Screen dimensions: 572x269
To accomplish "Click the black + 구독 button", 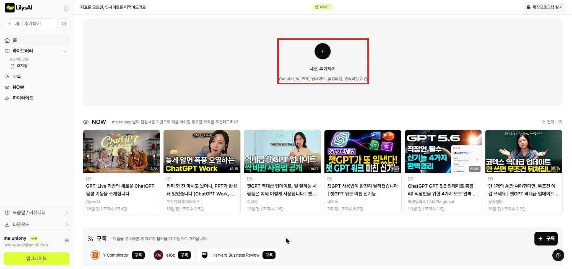I will [546, 239].
